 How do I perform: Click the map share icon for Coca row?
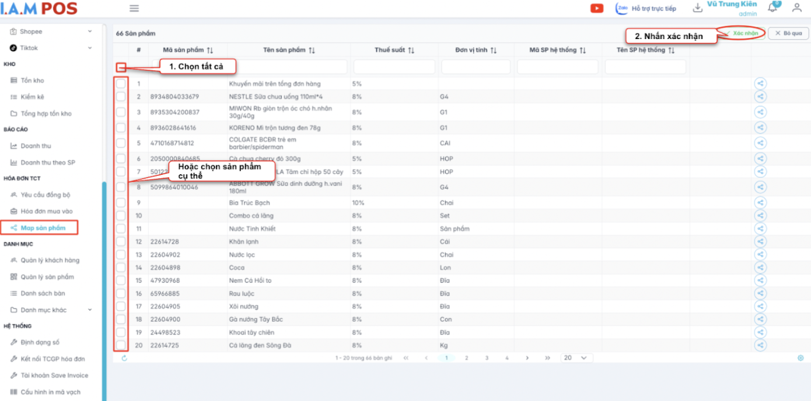click(x=760, y=268)
